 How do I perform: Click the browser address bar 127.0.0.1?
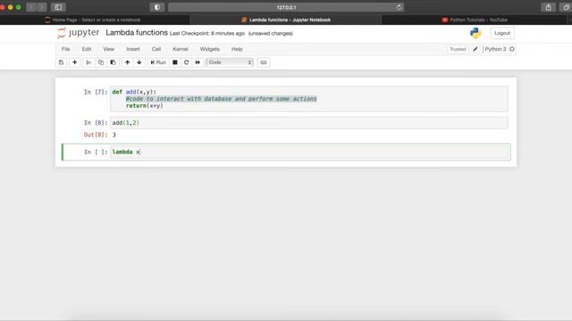(286, 7)
